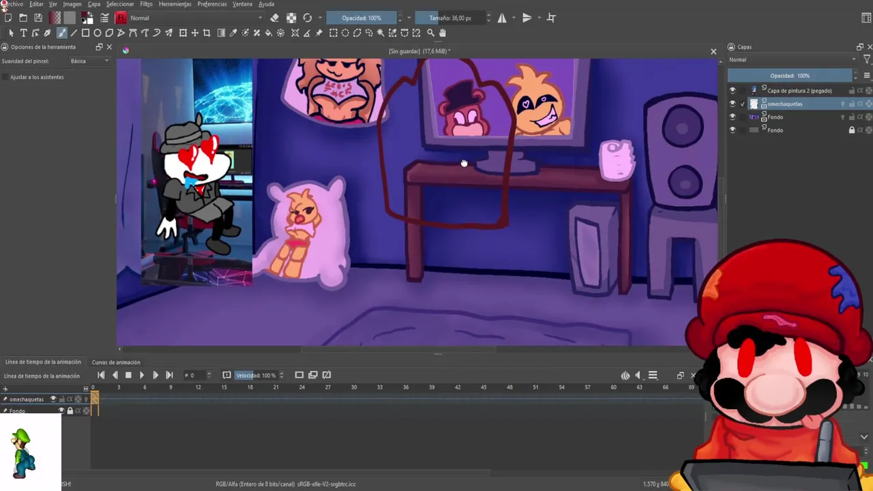Screen dimensions: 873x491
Task: Select the Calligraphy tool
Action: tap(47, 33)
